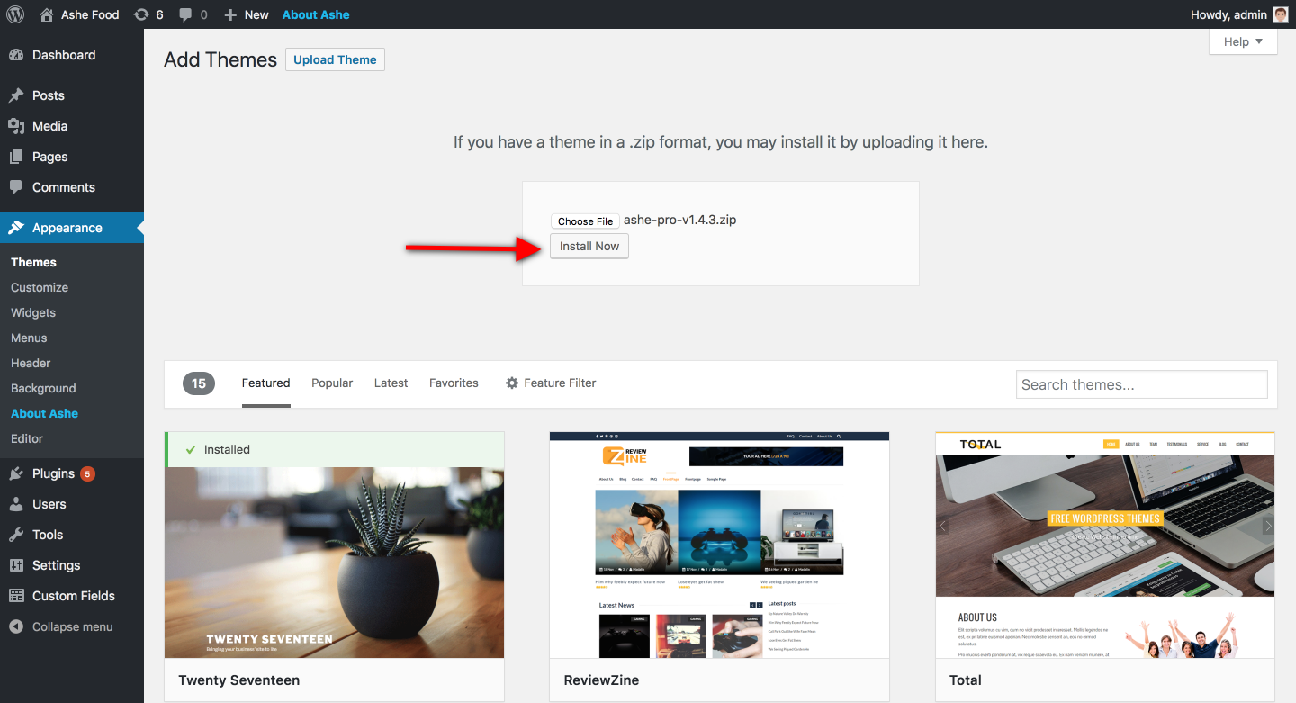Click the Twenty Seventeen theme name
This screenshot has height=703, width=1296.
239,680
